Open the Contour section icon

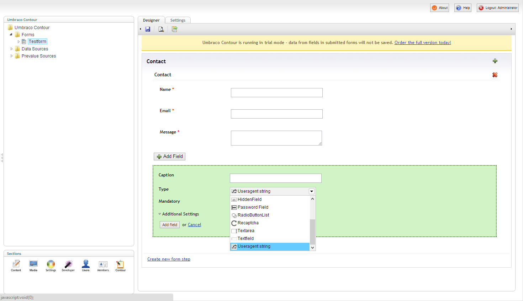click(120, 266)
